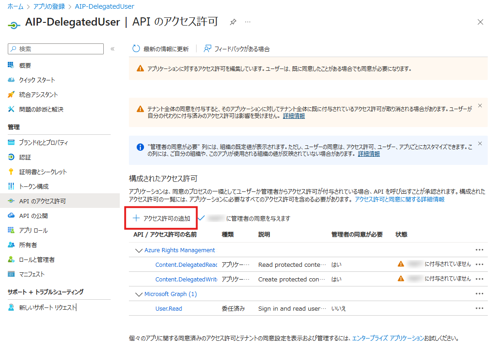Click the API の公開 cloud icon
This screenshot has width=496, height=360.
click(x=11, y=215)
